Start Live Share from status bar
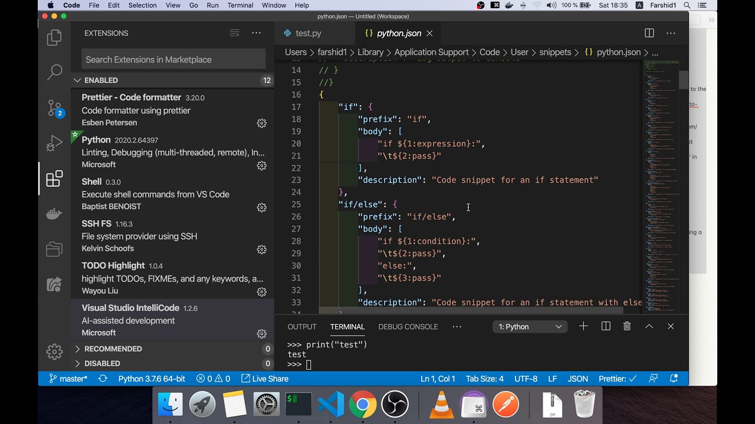755x424 pixels. coord(265,379)
